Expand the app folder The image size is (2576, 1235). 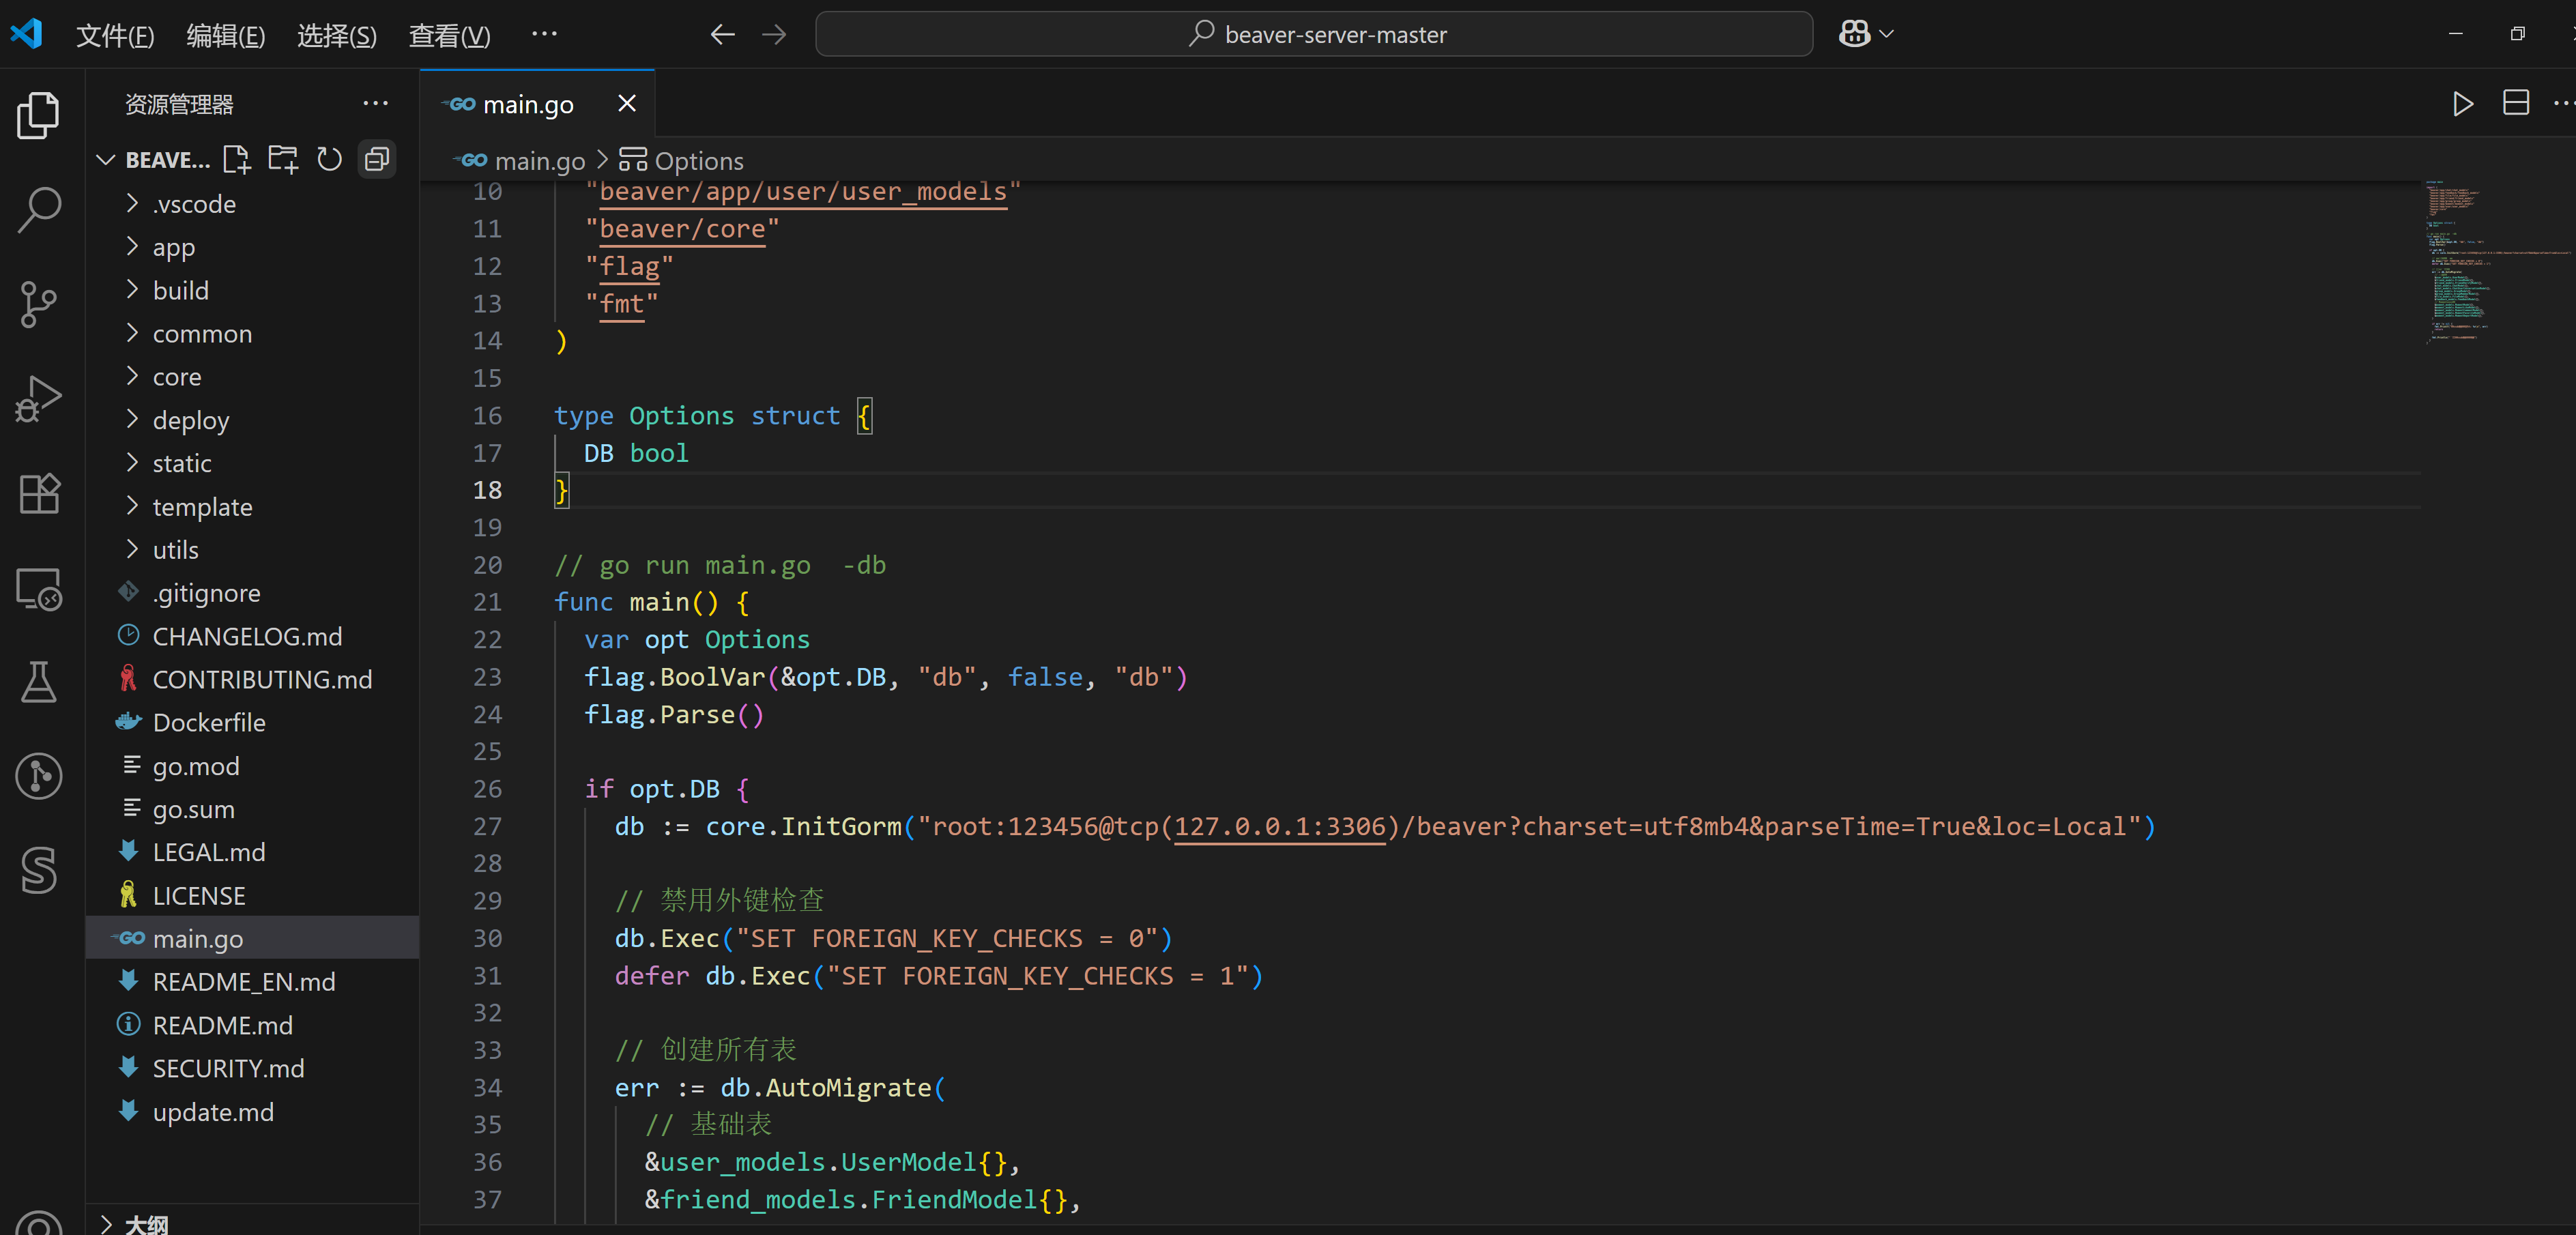click(252, 247)
